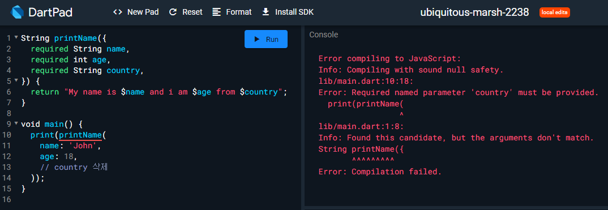
Task: Click 'Error: Compilation failed.' line
Action: (x=380, y=172)
